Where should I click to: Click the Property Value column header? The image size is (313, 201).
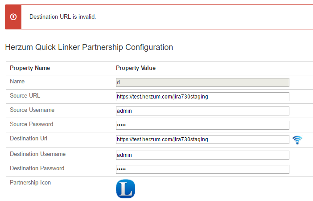136,68
